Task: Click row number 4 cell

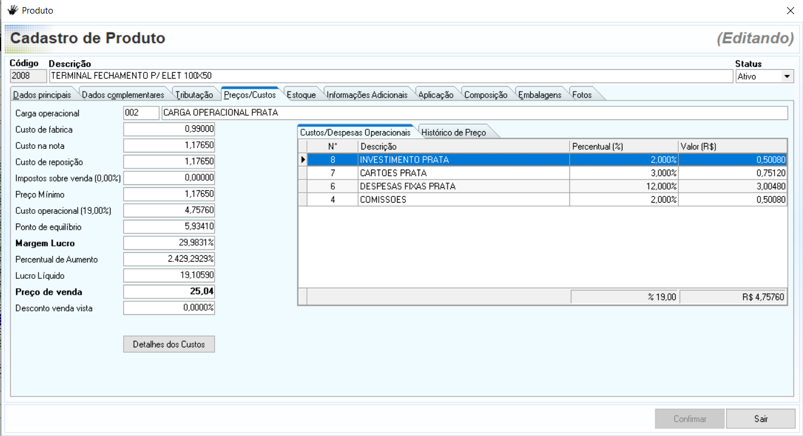Action: 333,200
